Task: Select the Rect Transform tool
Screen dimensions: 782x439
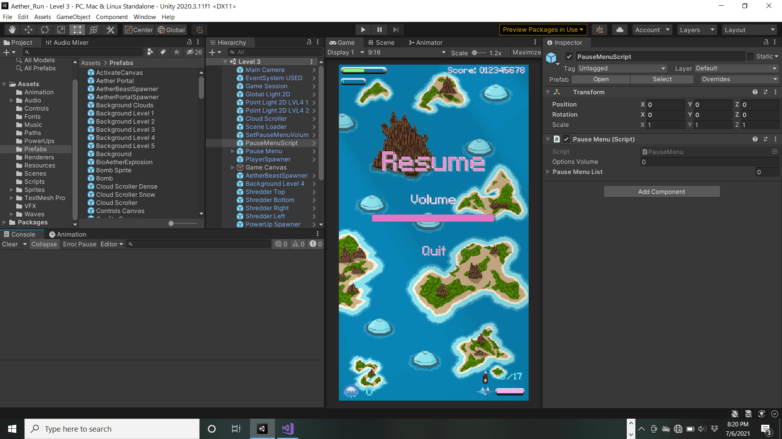Action: click(77, 30)
